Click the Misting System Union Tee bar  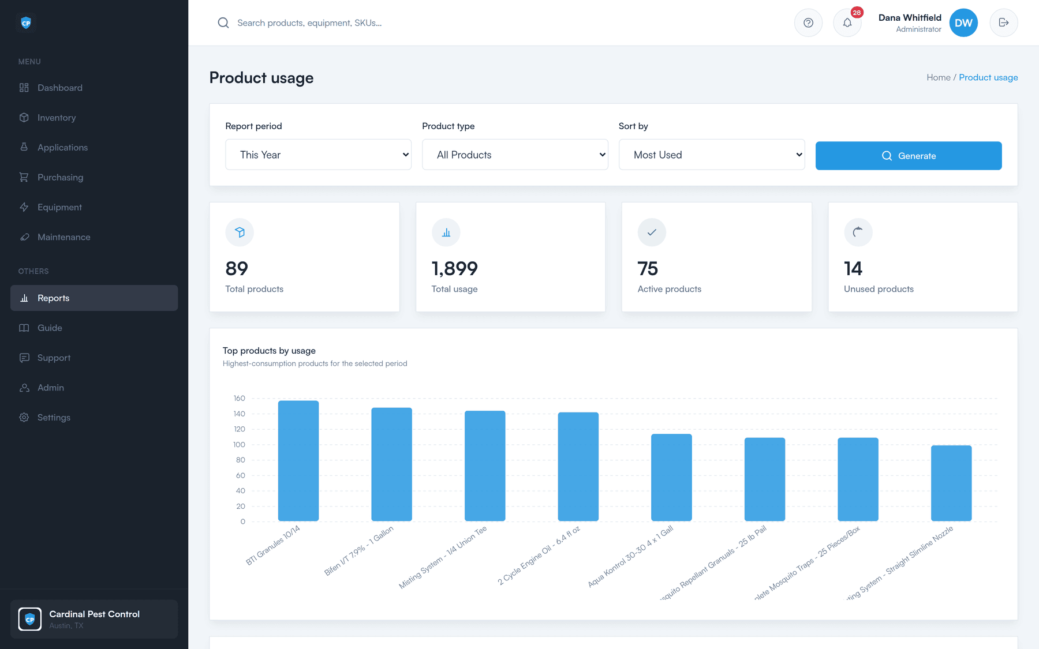tap(485, 466)
